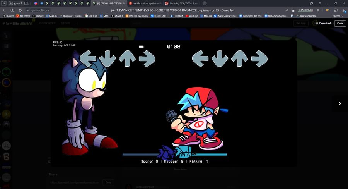
Task: Click the player's right arrow receptor
Action: point(259,58)
